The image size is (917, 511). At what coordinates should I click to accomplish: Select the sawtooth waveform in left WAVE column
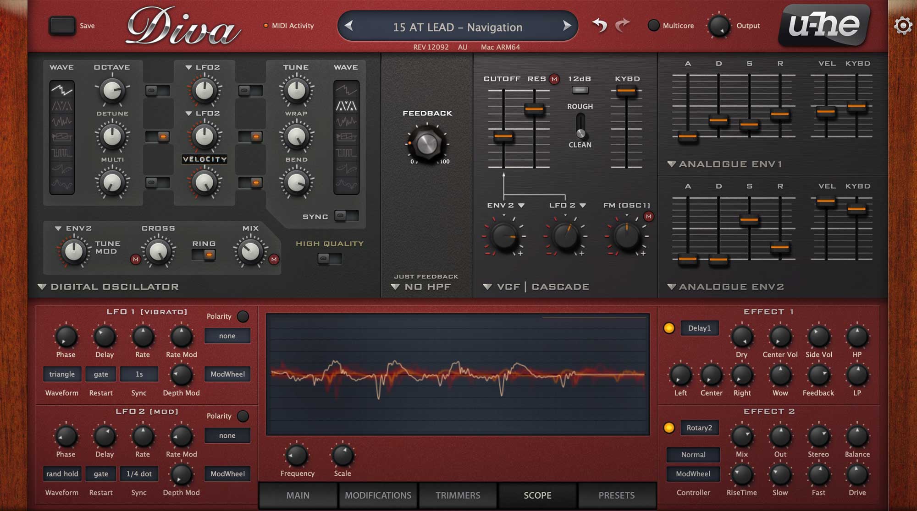coord(62,89)
